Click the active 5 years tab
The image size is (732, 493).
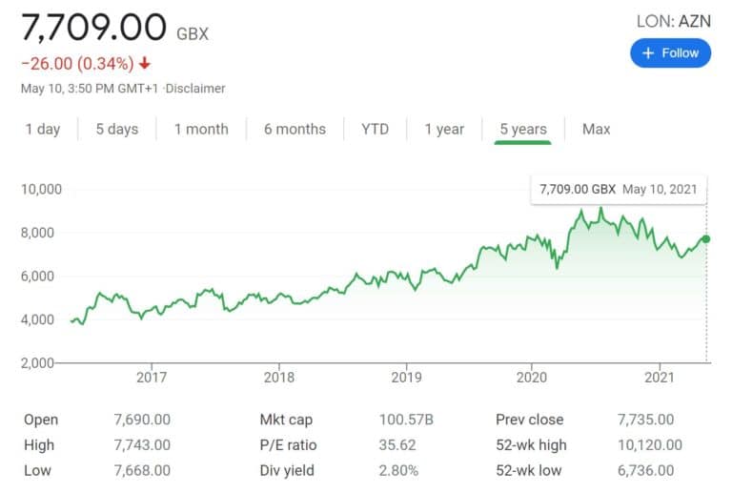click(x=523, y=129)
